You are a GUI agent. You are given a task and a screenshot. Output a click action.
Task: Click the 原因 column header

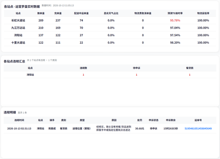114,120
